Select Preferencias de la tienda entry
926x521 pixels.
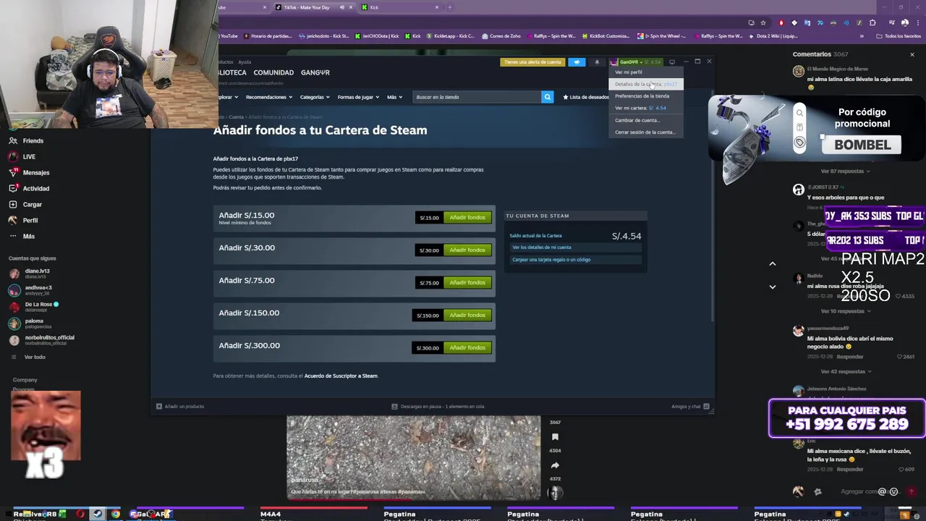point(645,96)
